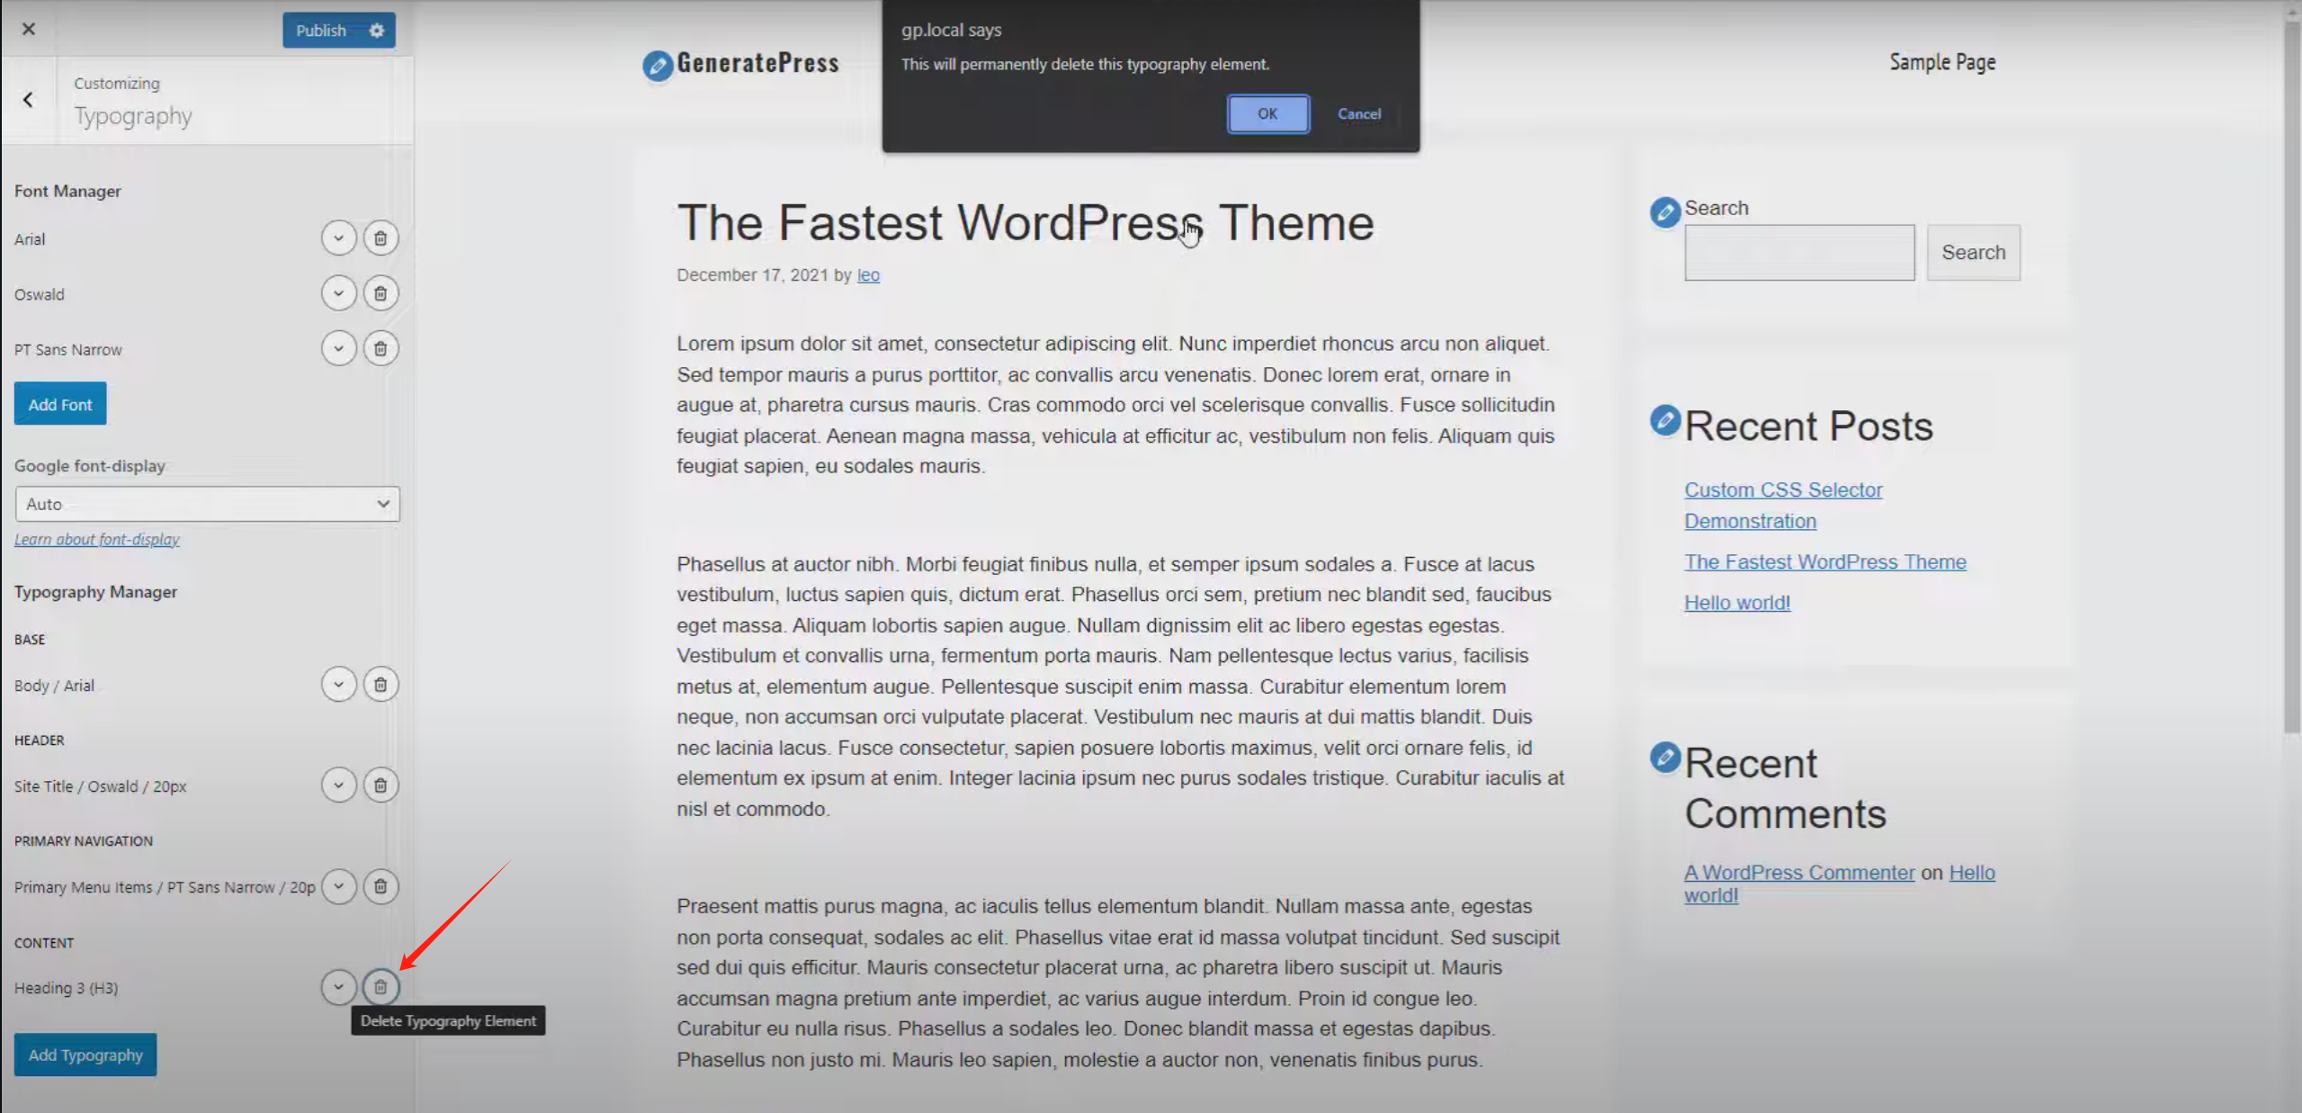The image size is (2302, 1113).
Task: Open the Google font-display dropdown
Action: (207, 504)
